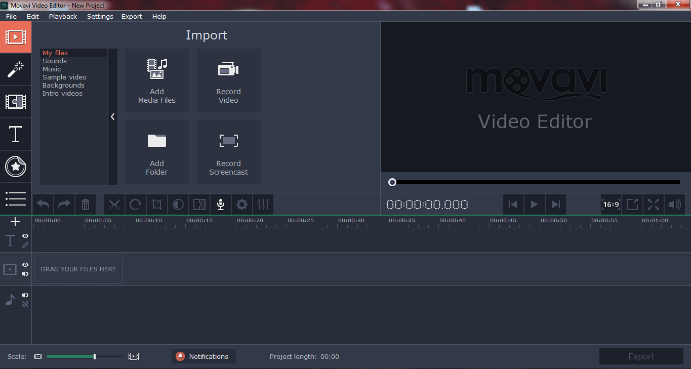Open the Playback menu
Image resolution: width=691 pixels, height=369 pixels.
[x=63, y=16]
